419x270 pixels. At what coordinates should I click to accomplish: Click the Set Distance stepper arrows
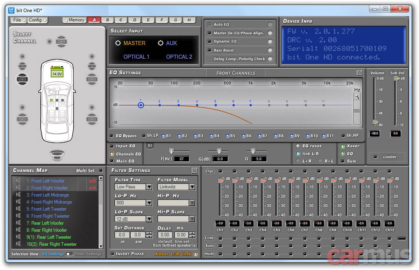(x=149, y=235)
